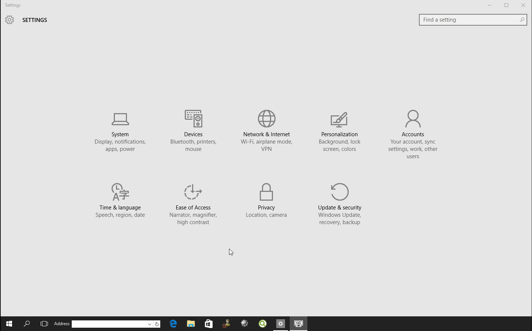532x331 pixels.
Task: Click the 'Narrator, magnifier, high contrast' description
Action: point(193,219)
